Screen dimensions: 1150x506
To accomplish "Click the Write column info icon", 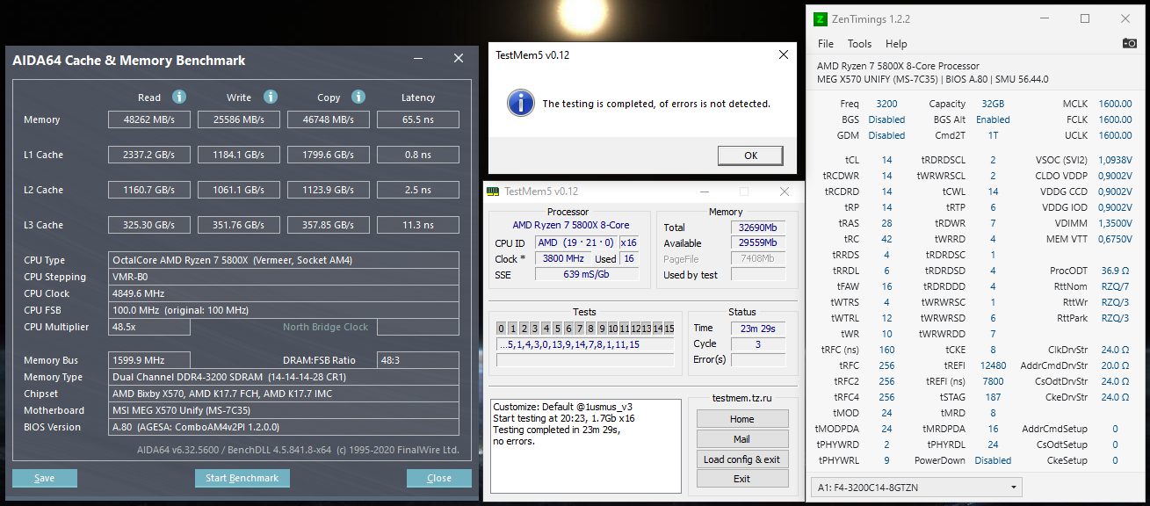I will [x=271, y=97].
